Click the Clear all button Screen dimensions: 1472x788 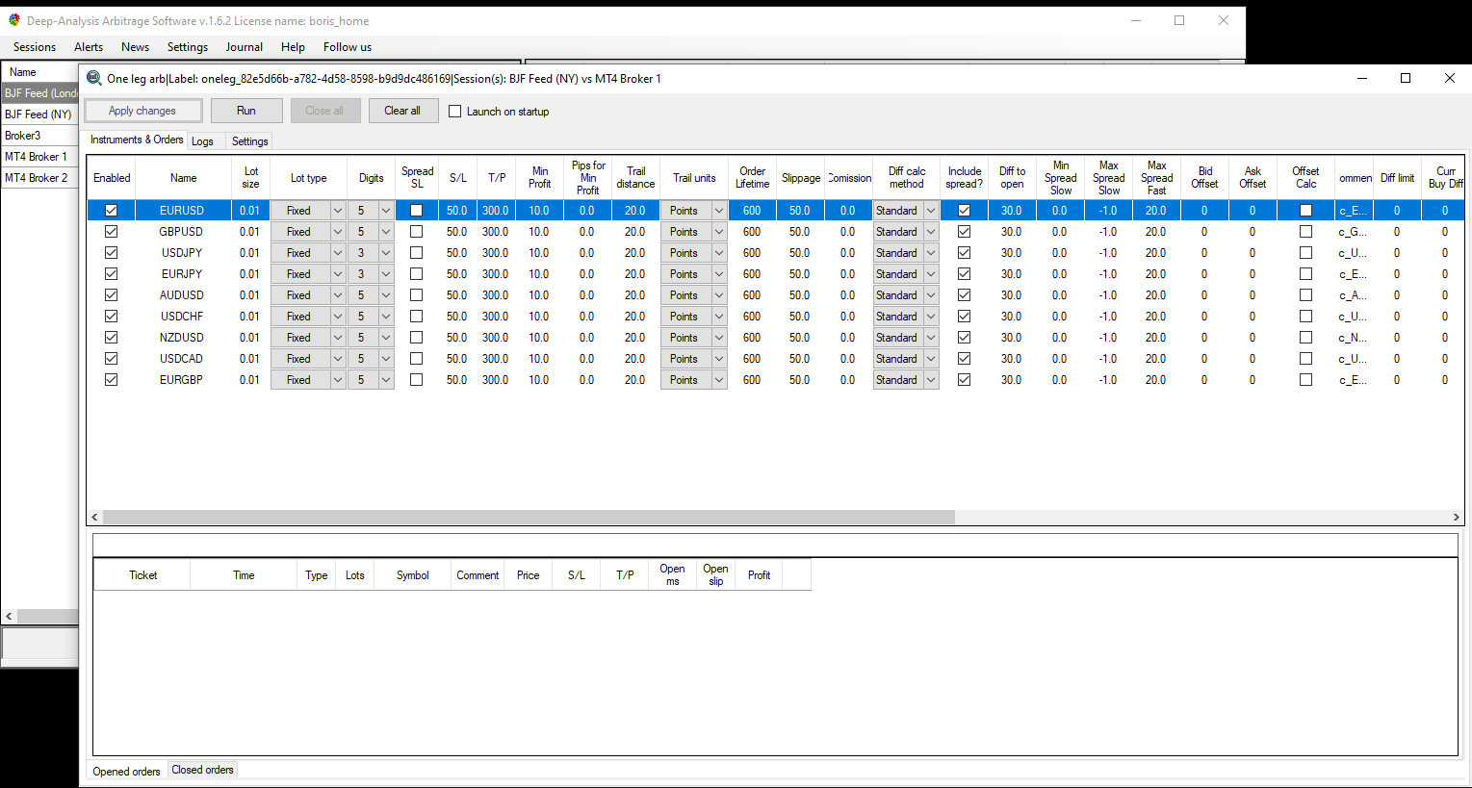[402, 110]
